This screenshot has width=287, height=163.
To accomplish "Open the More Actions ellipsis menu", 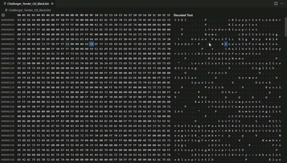I will pos(282,4).
